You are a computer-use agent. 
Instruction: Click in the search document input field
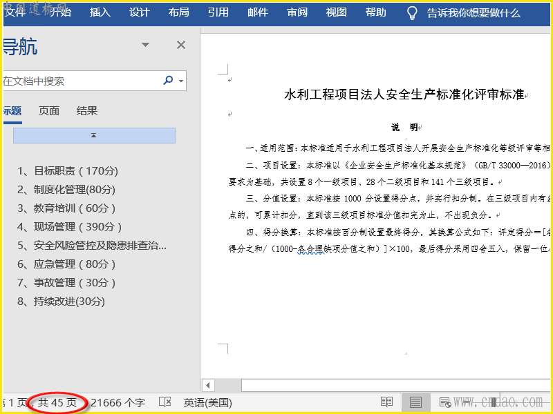pyautogui.click(x=81, y=81)
